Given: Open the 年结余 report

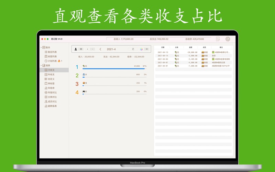Looking at the screenshot, I should pyautogui.click(x=49, y=88).
